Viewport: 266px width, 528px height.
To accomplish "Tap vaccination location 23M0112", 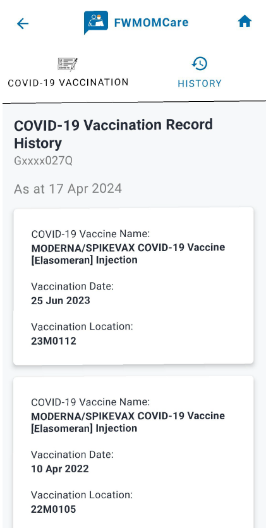I will 54,341.
